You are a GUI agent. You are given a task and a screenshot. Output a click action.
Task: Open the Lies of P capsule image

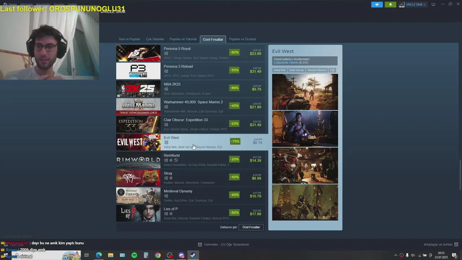pyautogui.click(x=138, y=213)
